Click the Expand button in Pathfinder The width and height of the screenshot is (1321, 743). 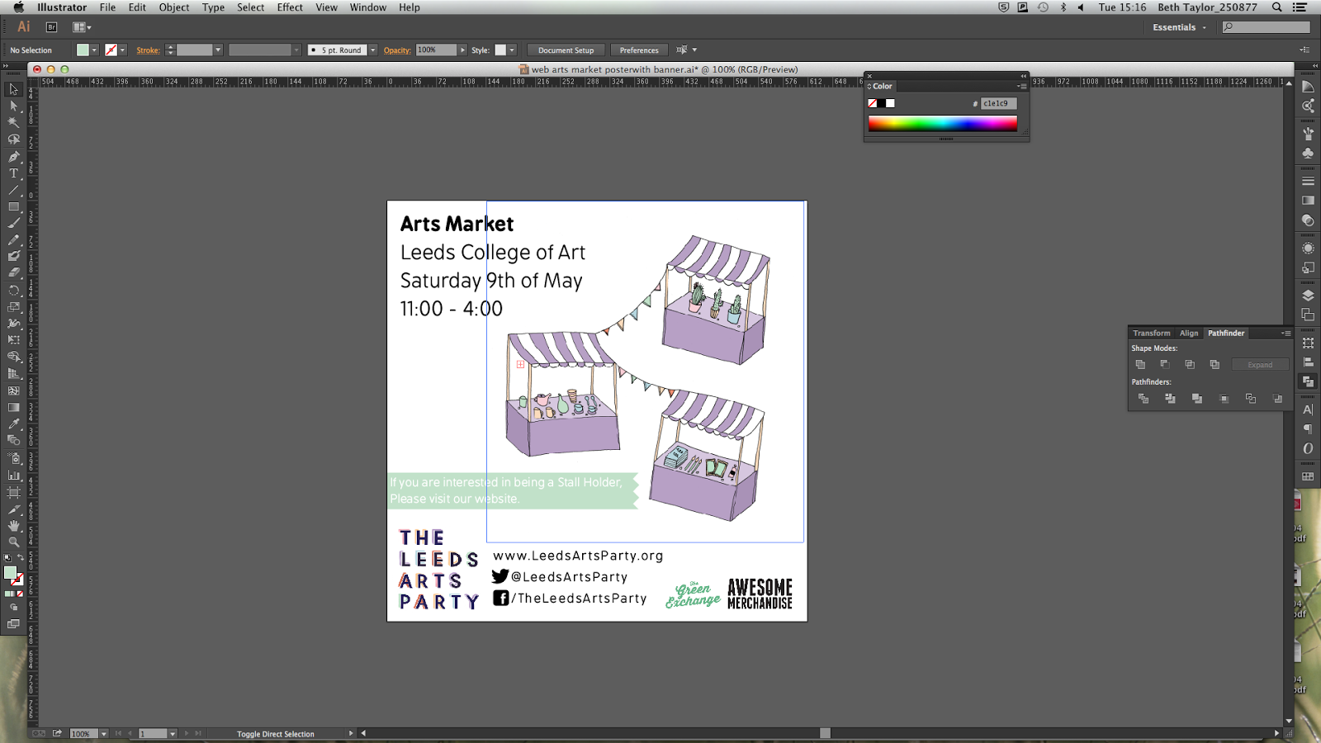1260,365
